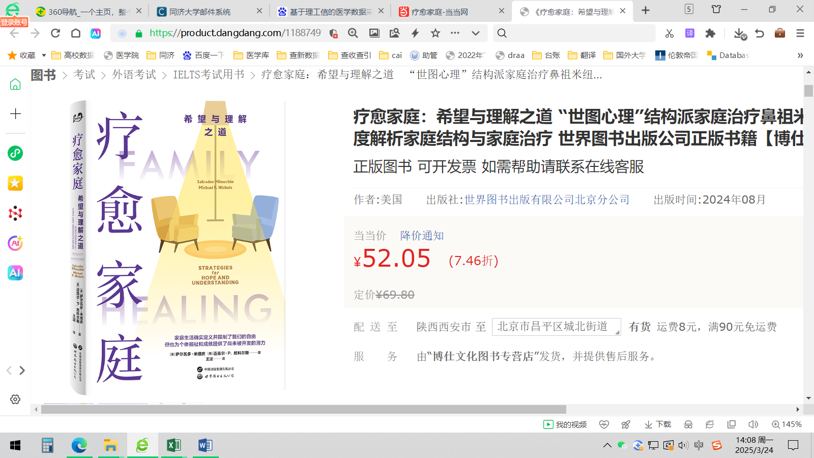Open the 翻译 bookmark folder

(x=582, y=55)
